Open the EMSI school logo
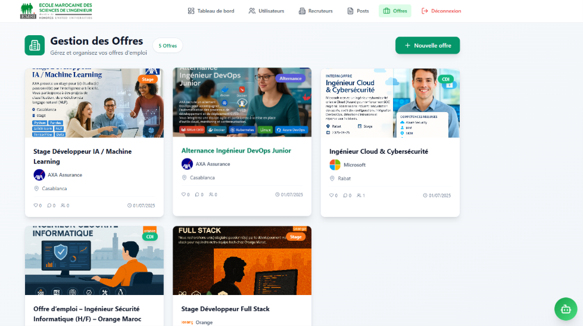583x326 pixels. coord(56,11)
